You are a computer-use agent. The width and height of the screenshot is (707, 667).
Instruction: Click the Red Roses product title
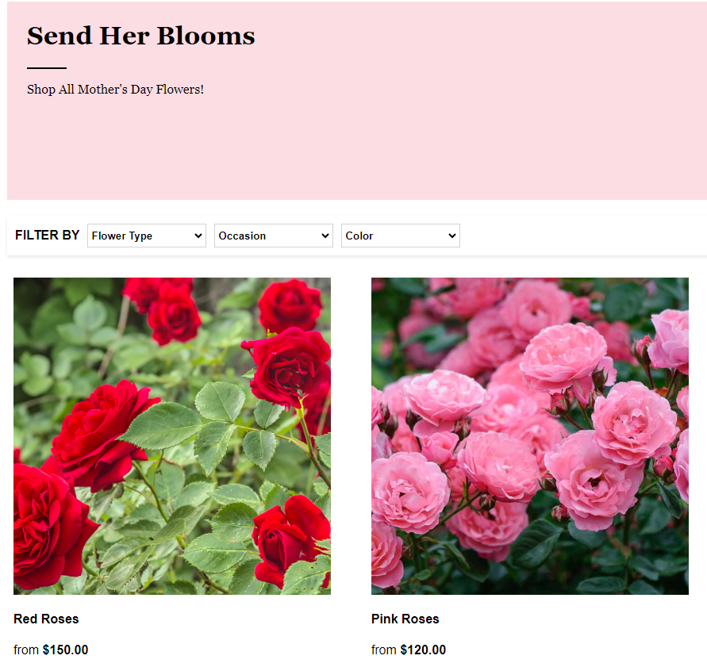pos(46,619)
